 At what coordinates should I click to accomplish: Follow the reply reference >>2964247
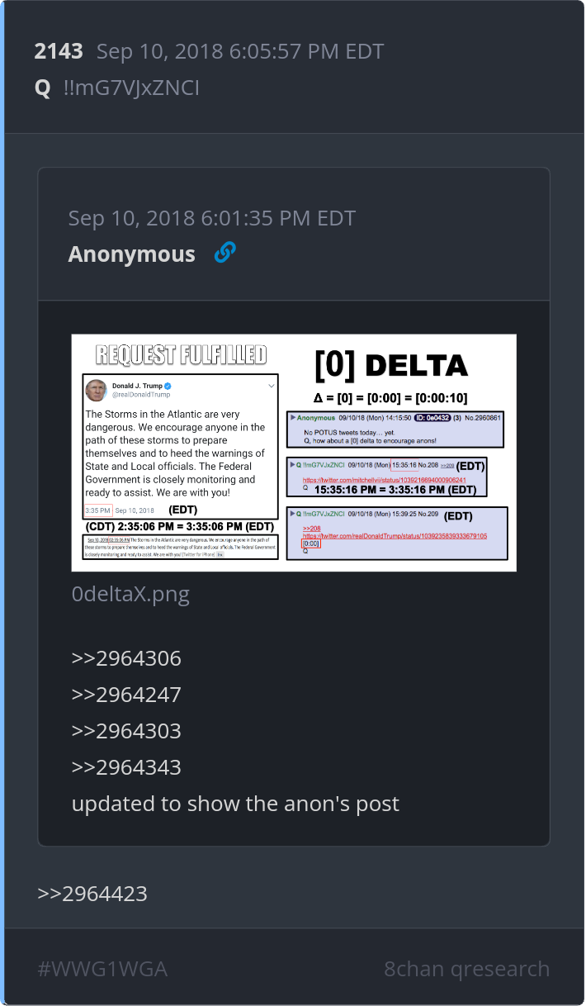126,695
